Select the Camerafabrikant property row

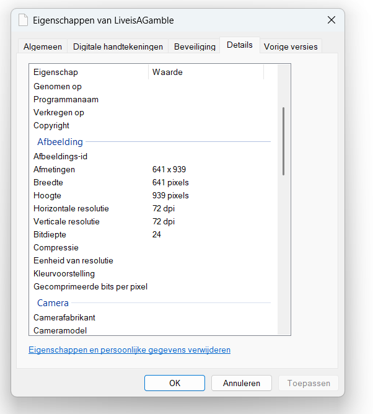coord(64,317)
